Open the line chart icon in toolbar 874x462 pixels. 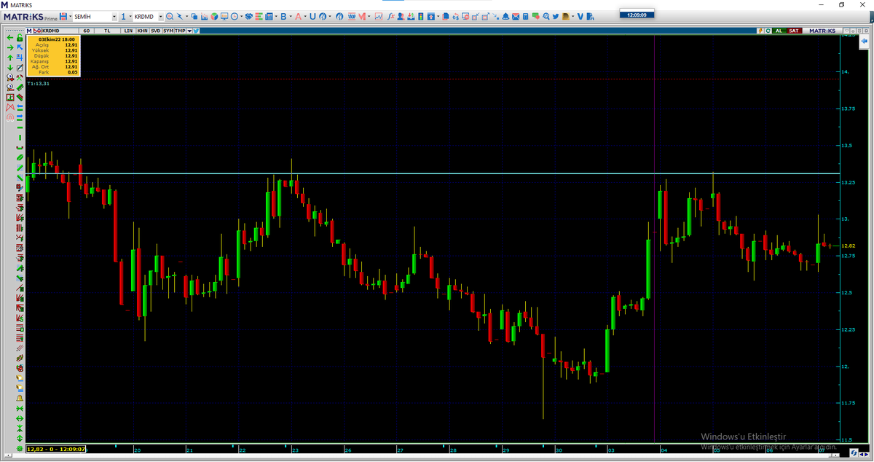[379, 16]
